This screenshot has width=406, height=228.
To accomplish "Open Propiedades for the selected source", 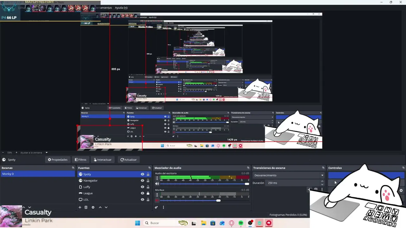I will (x=57, y=160).
